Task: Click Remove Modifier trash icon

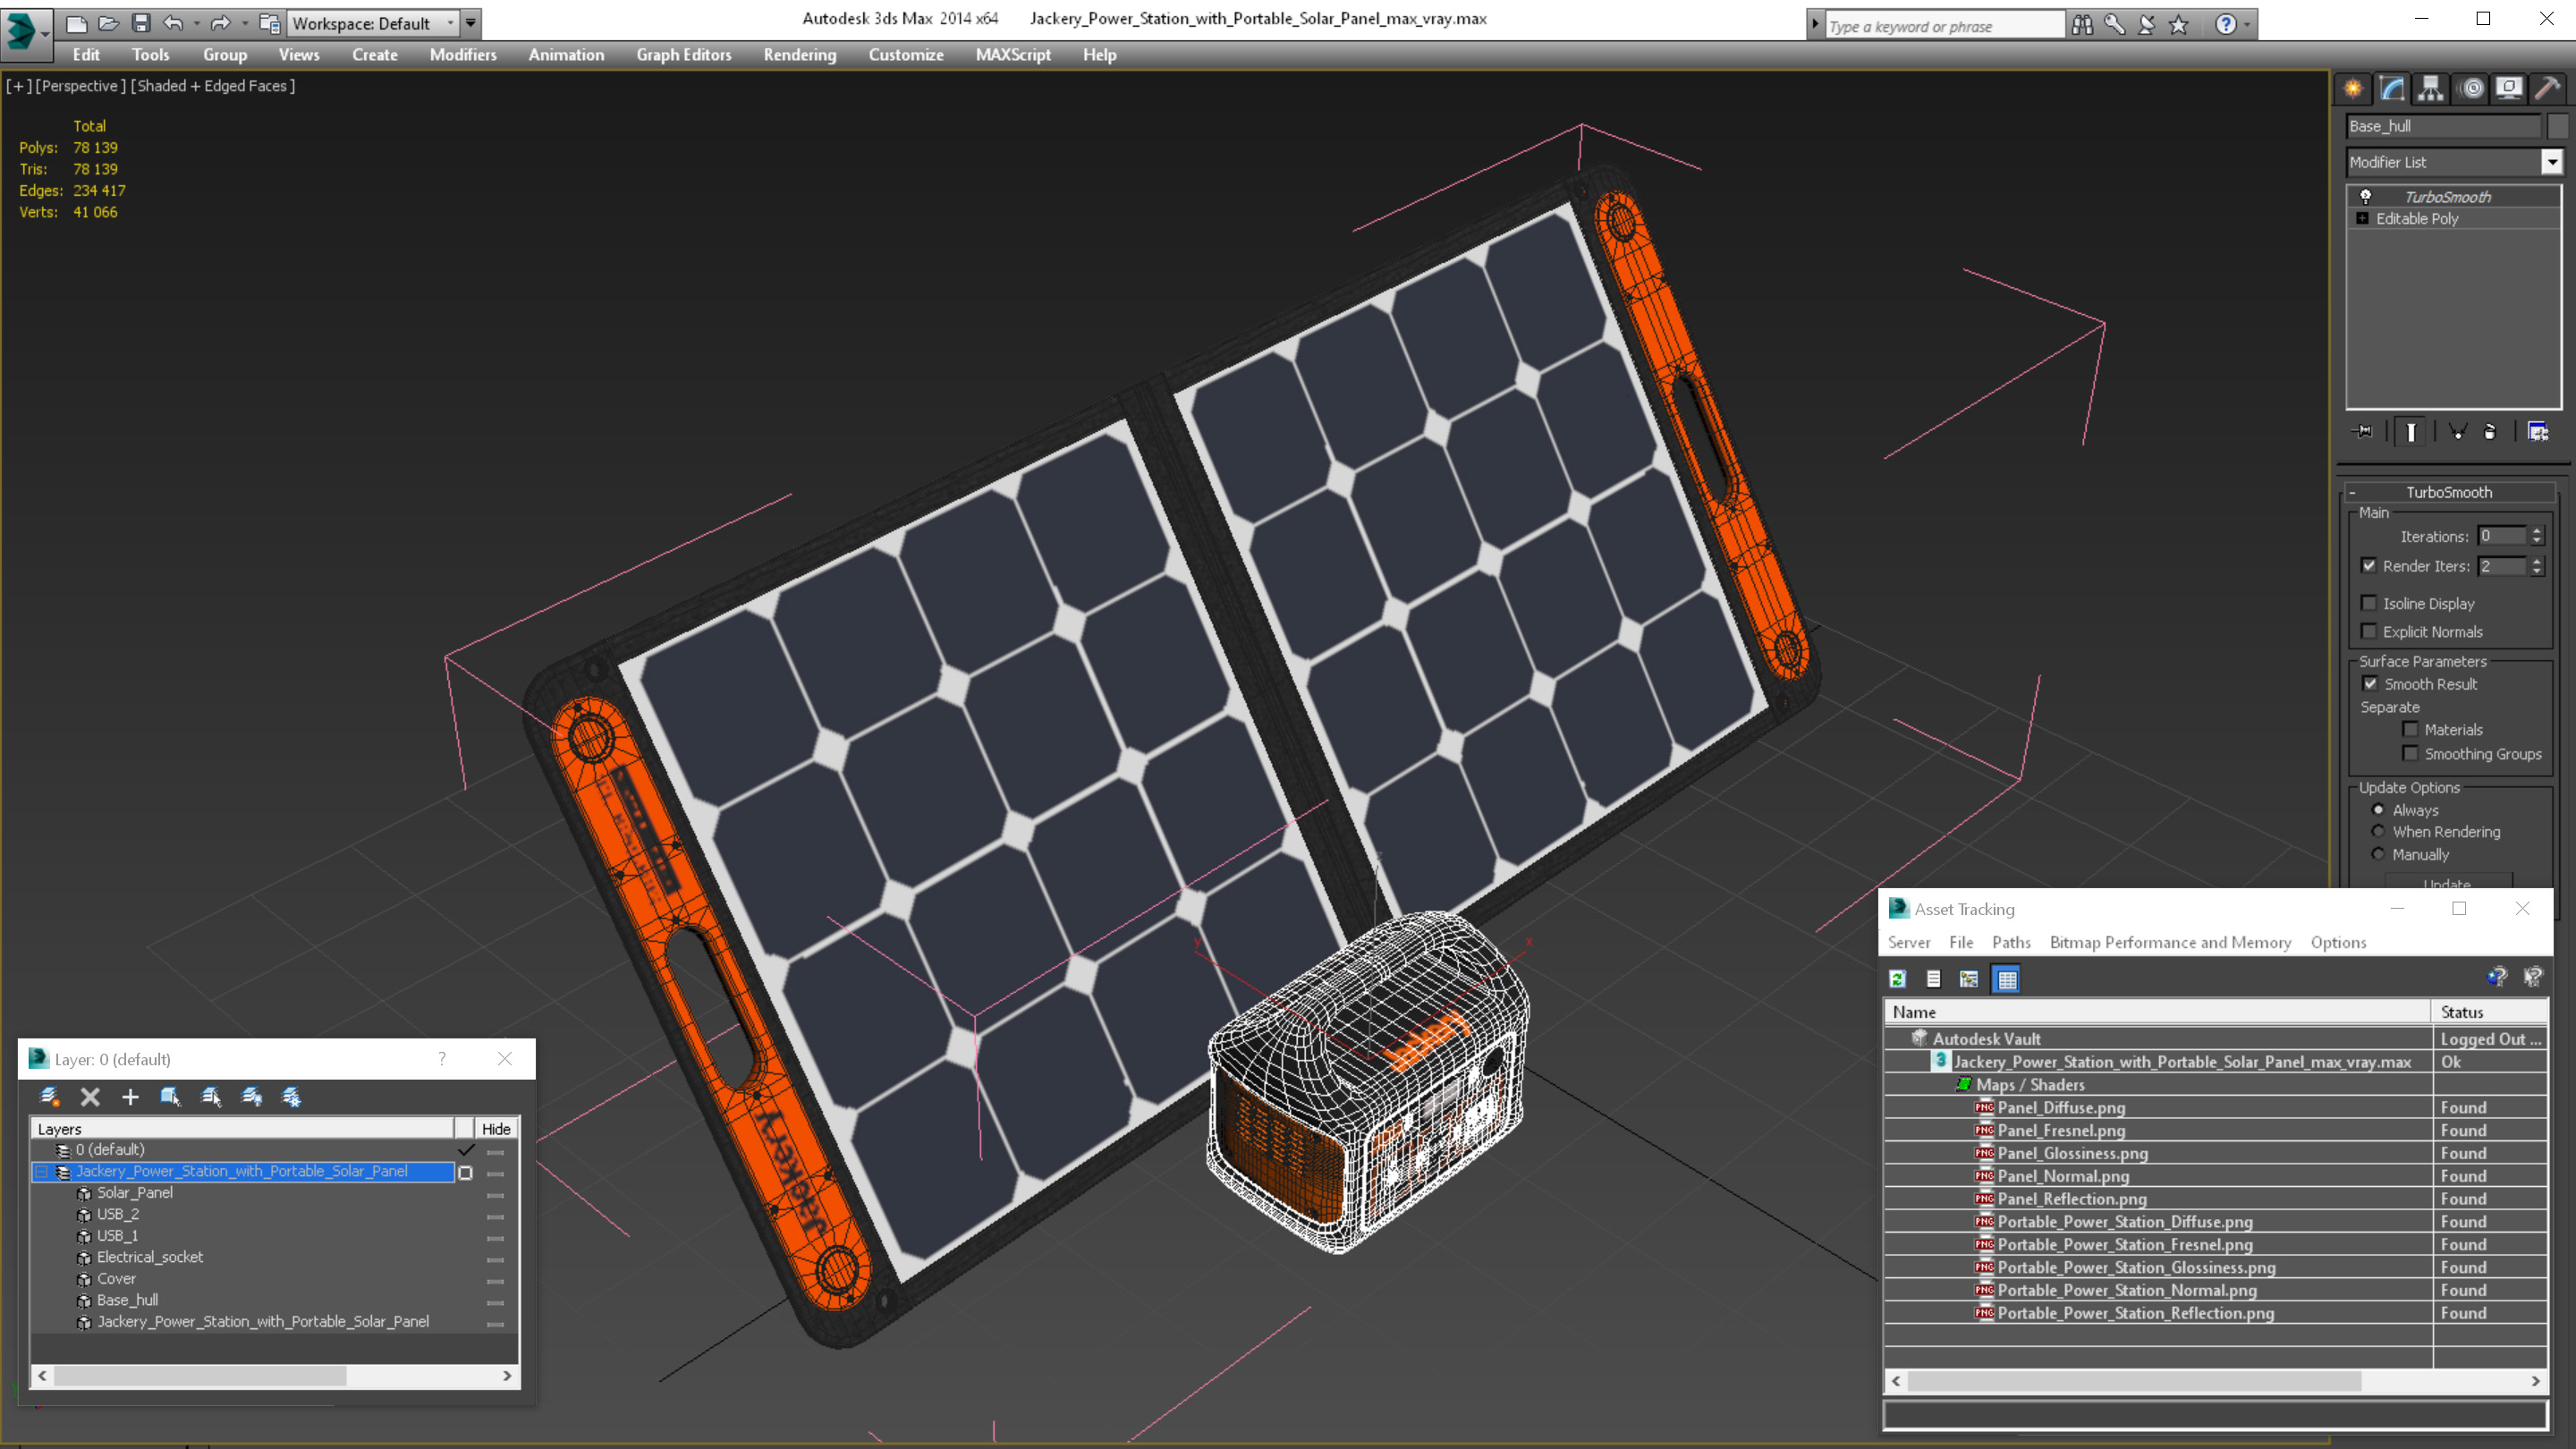Action: (2490, 432)
